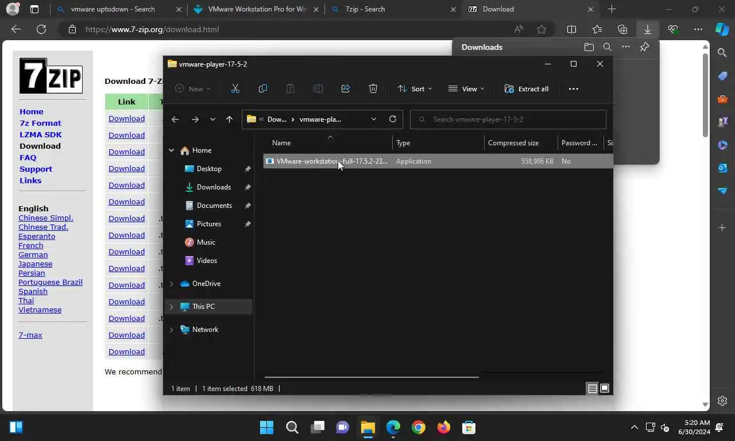
Task: Open Microsoft Store from taskbar
Action: [x=469, y=427]
